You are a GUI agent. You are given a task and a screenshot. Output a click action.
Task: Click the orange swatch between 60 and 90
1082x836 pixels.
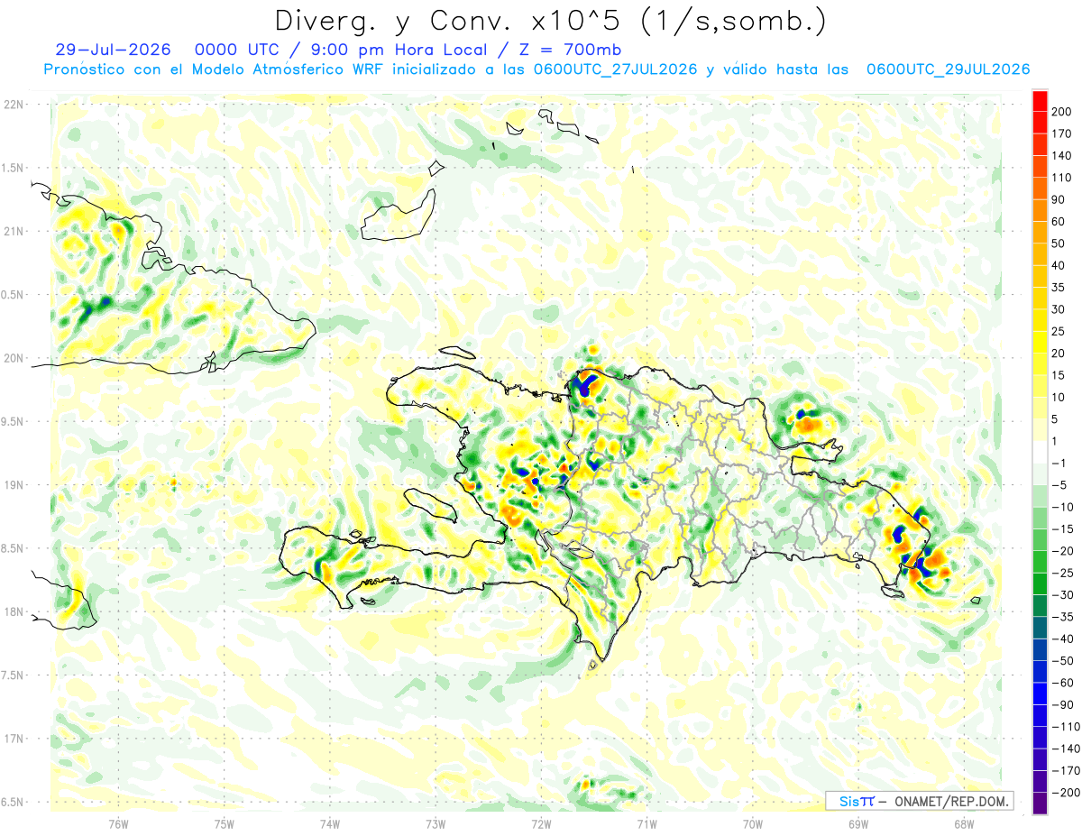click(1041, 210)
